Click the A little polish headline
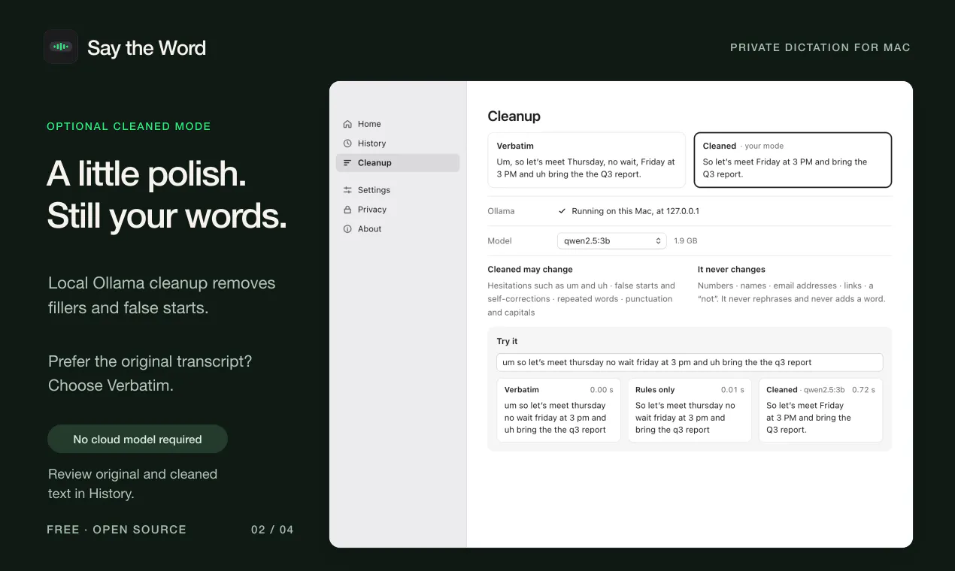 coord(147,174)
